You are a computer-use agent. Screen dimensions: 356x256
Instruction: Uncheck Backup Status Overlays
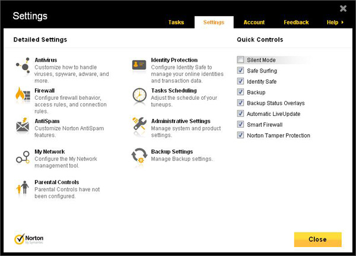pos(240,103)
